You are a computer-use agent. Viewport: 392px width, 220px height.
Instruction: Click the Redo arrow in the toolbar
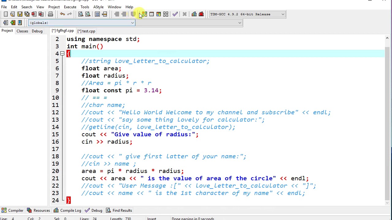[70, 14]
